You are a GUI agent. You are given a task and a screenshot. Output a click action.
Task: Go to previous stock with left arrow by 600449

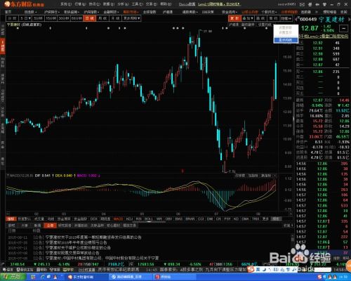click(x=296, y=19)
